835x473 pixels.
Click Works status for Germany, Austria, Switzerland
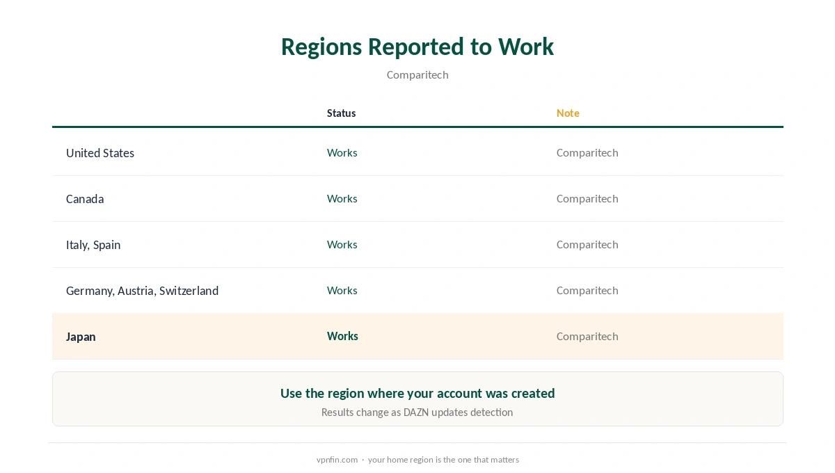point(342,290)
